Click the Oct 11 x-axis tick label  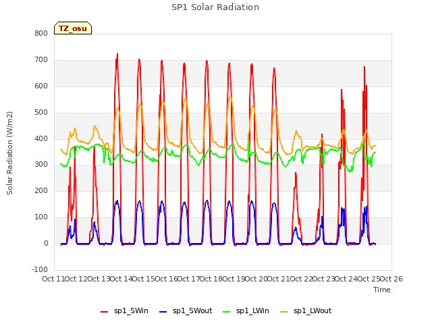(x=53, y=279)
